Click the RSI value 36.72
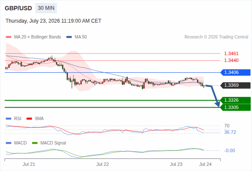Viewport: 252px width, 171px height. click(230, 132)
